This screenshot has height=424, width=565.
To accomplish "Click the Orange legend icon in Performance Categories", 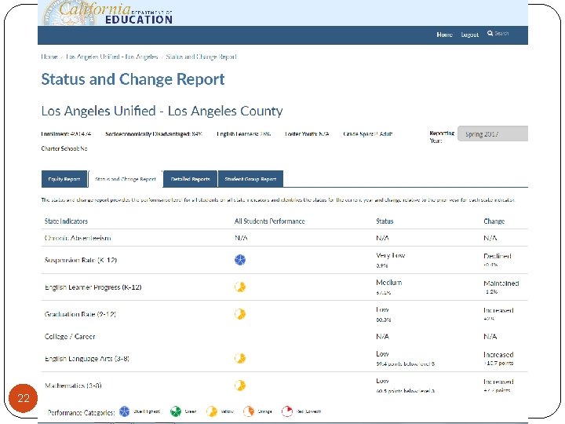I will 249,411.
